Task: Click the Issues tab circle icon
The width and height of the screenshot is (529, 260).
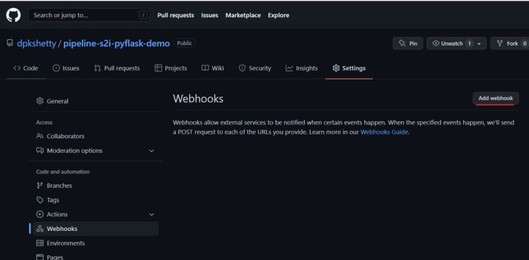Action: (x=56, y=68)
